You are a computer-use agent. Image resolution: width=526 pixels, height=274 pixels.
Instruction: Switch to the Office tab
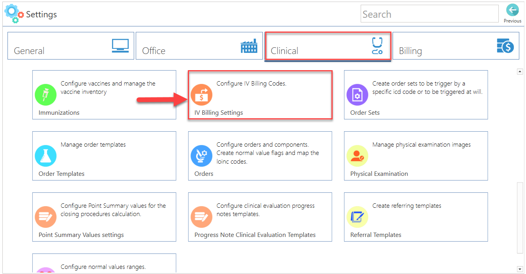[199, 46]
